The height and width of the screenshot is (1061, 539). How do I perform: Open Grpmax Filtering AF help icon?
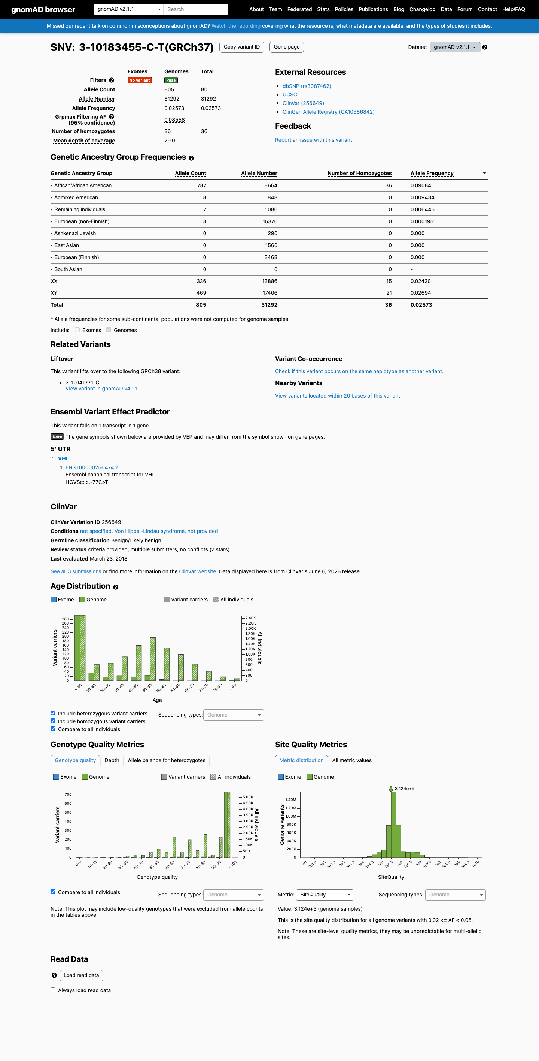coord(111,117)
